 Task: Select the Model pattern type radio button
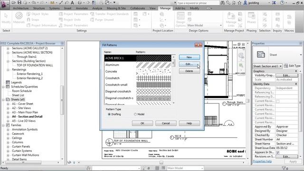click(135, 114)
